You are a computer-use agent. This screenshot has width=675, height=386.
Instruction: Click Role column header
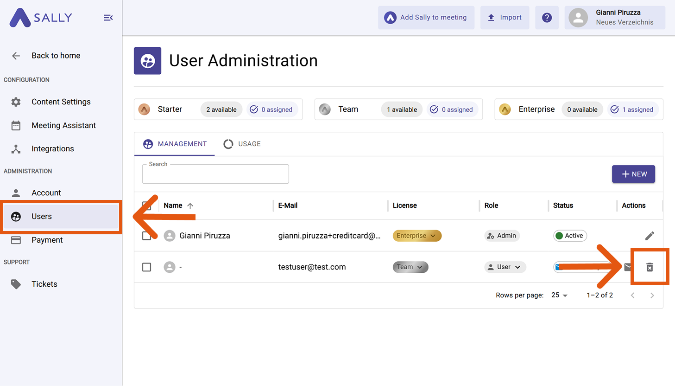(491, 206)
